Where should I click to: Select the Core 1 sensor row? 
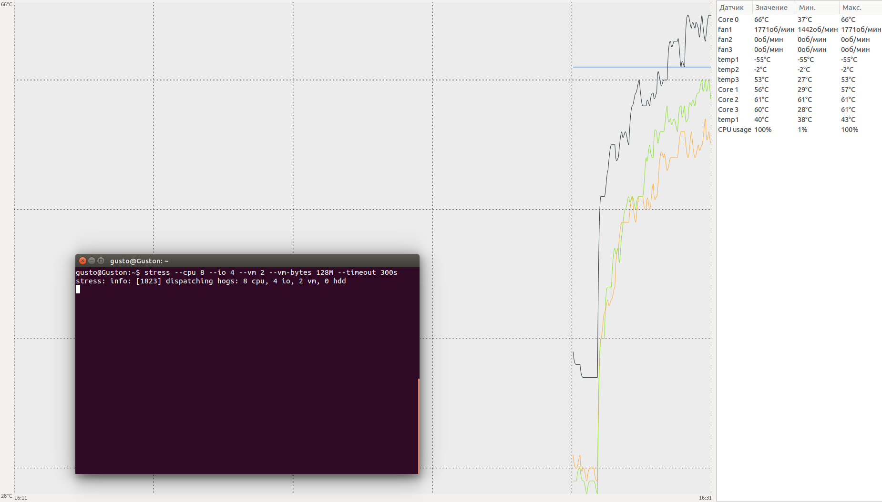click(799, 90)
